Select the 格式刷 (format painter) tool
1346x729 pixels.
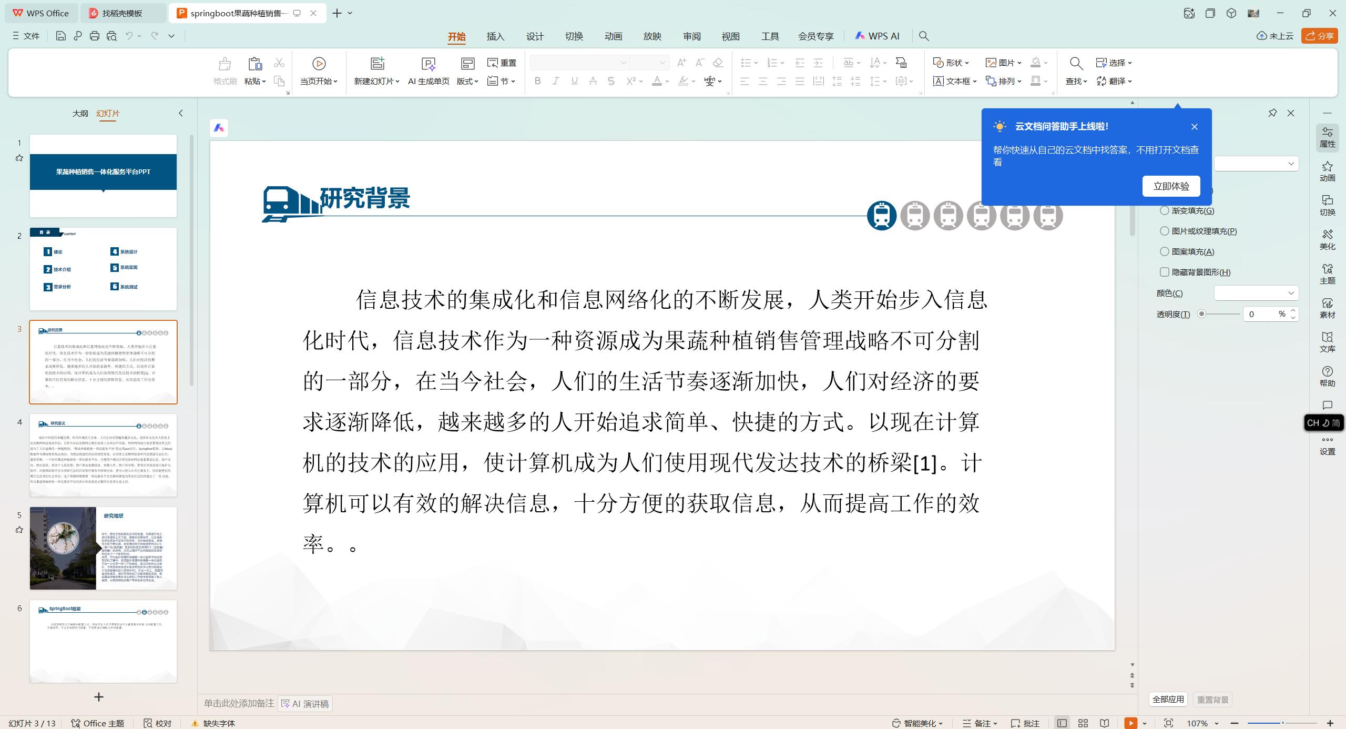[x=225, y=72]
